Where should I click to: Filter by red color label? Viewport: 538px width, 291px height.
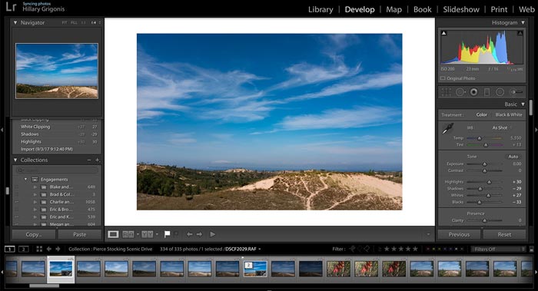[x=428, y=250]
